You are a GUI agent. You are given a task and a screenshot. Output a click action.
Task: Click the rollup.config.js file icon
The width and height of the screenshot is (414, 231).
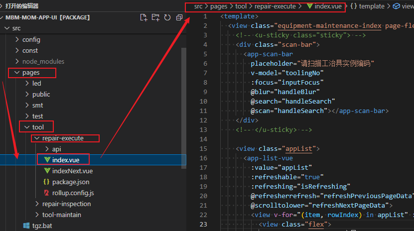(x=47, y=193)
